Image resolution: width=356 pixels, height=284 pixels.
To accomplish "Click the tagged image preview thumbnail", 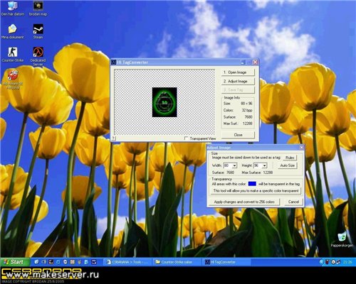I will click(x=164, y=102).
